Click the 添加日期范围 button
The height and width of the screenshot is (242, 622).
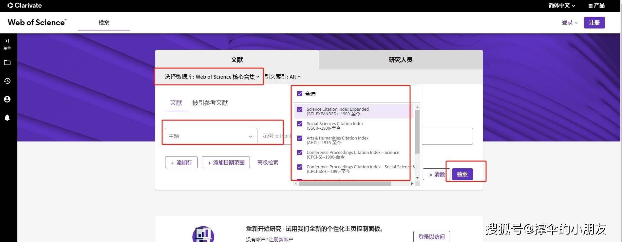(226, 162)
